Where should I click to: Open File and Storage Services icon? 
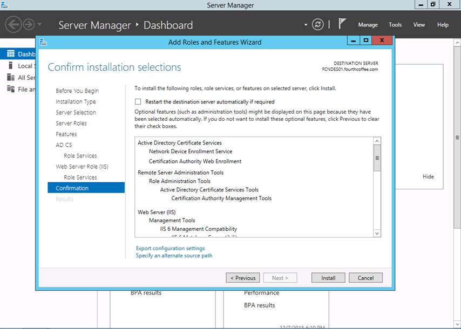coord(11,90)
